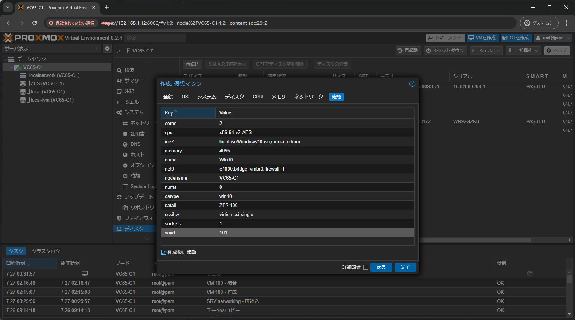Click the Proxmox logo
Viewport: 575px width, 320px height.
click(33, 38)
